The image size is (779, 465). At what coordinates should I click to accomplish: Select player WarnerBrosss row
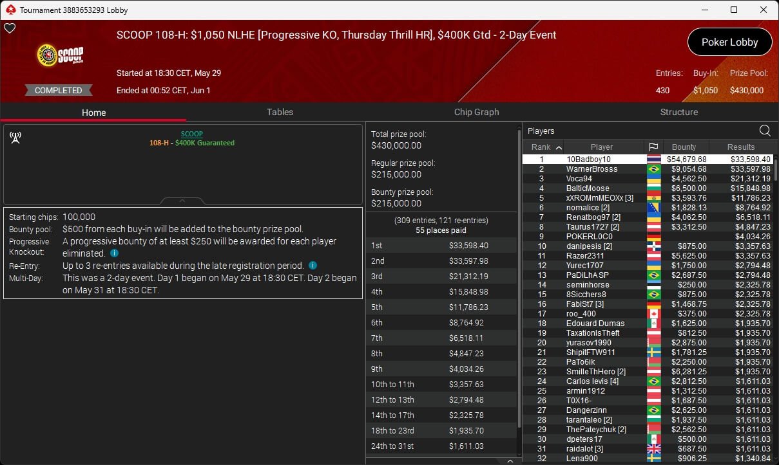[x=648, y=169]
